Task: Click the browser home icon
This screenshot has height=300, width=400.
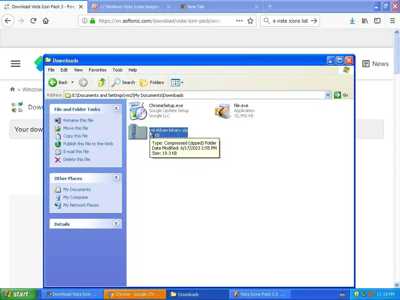Action: click(46, 21)
